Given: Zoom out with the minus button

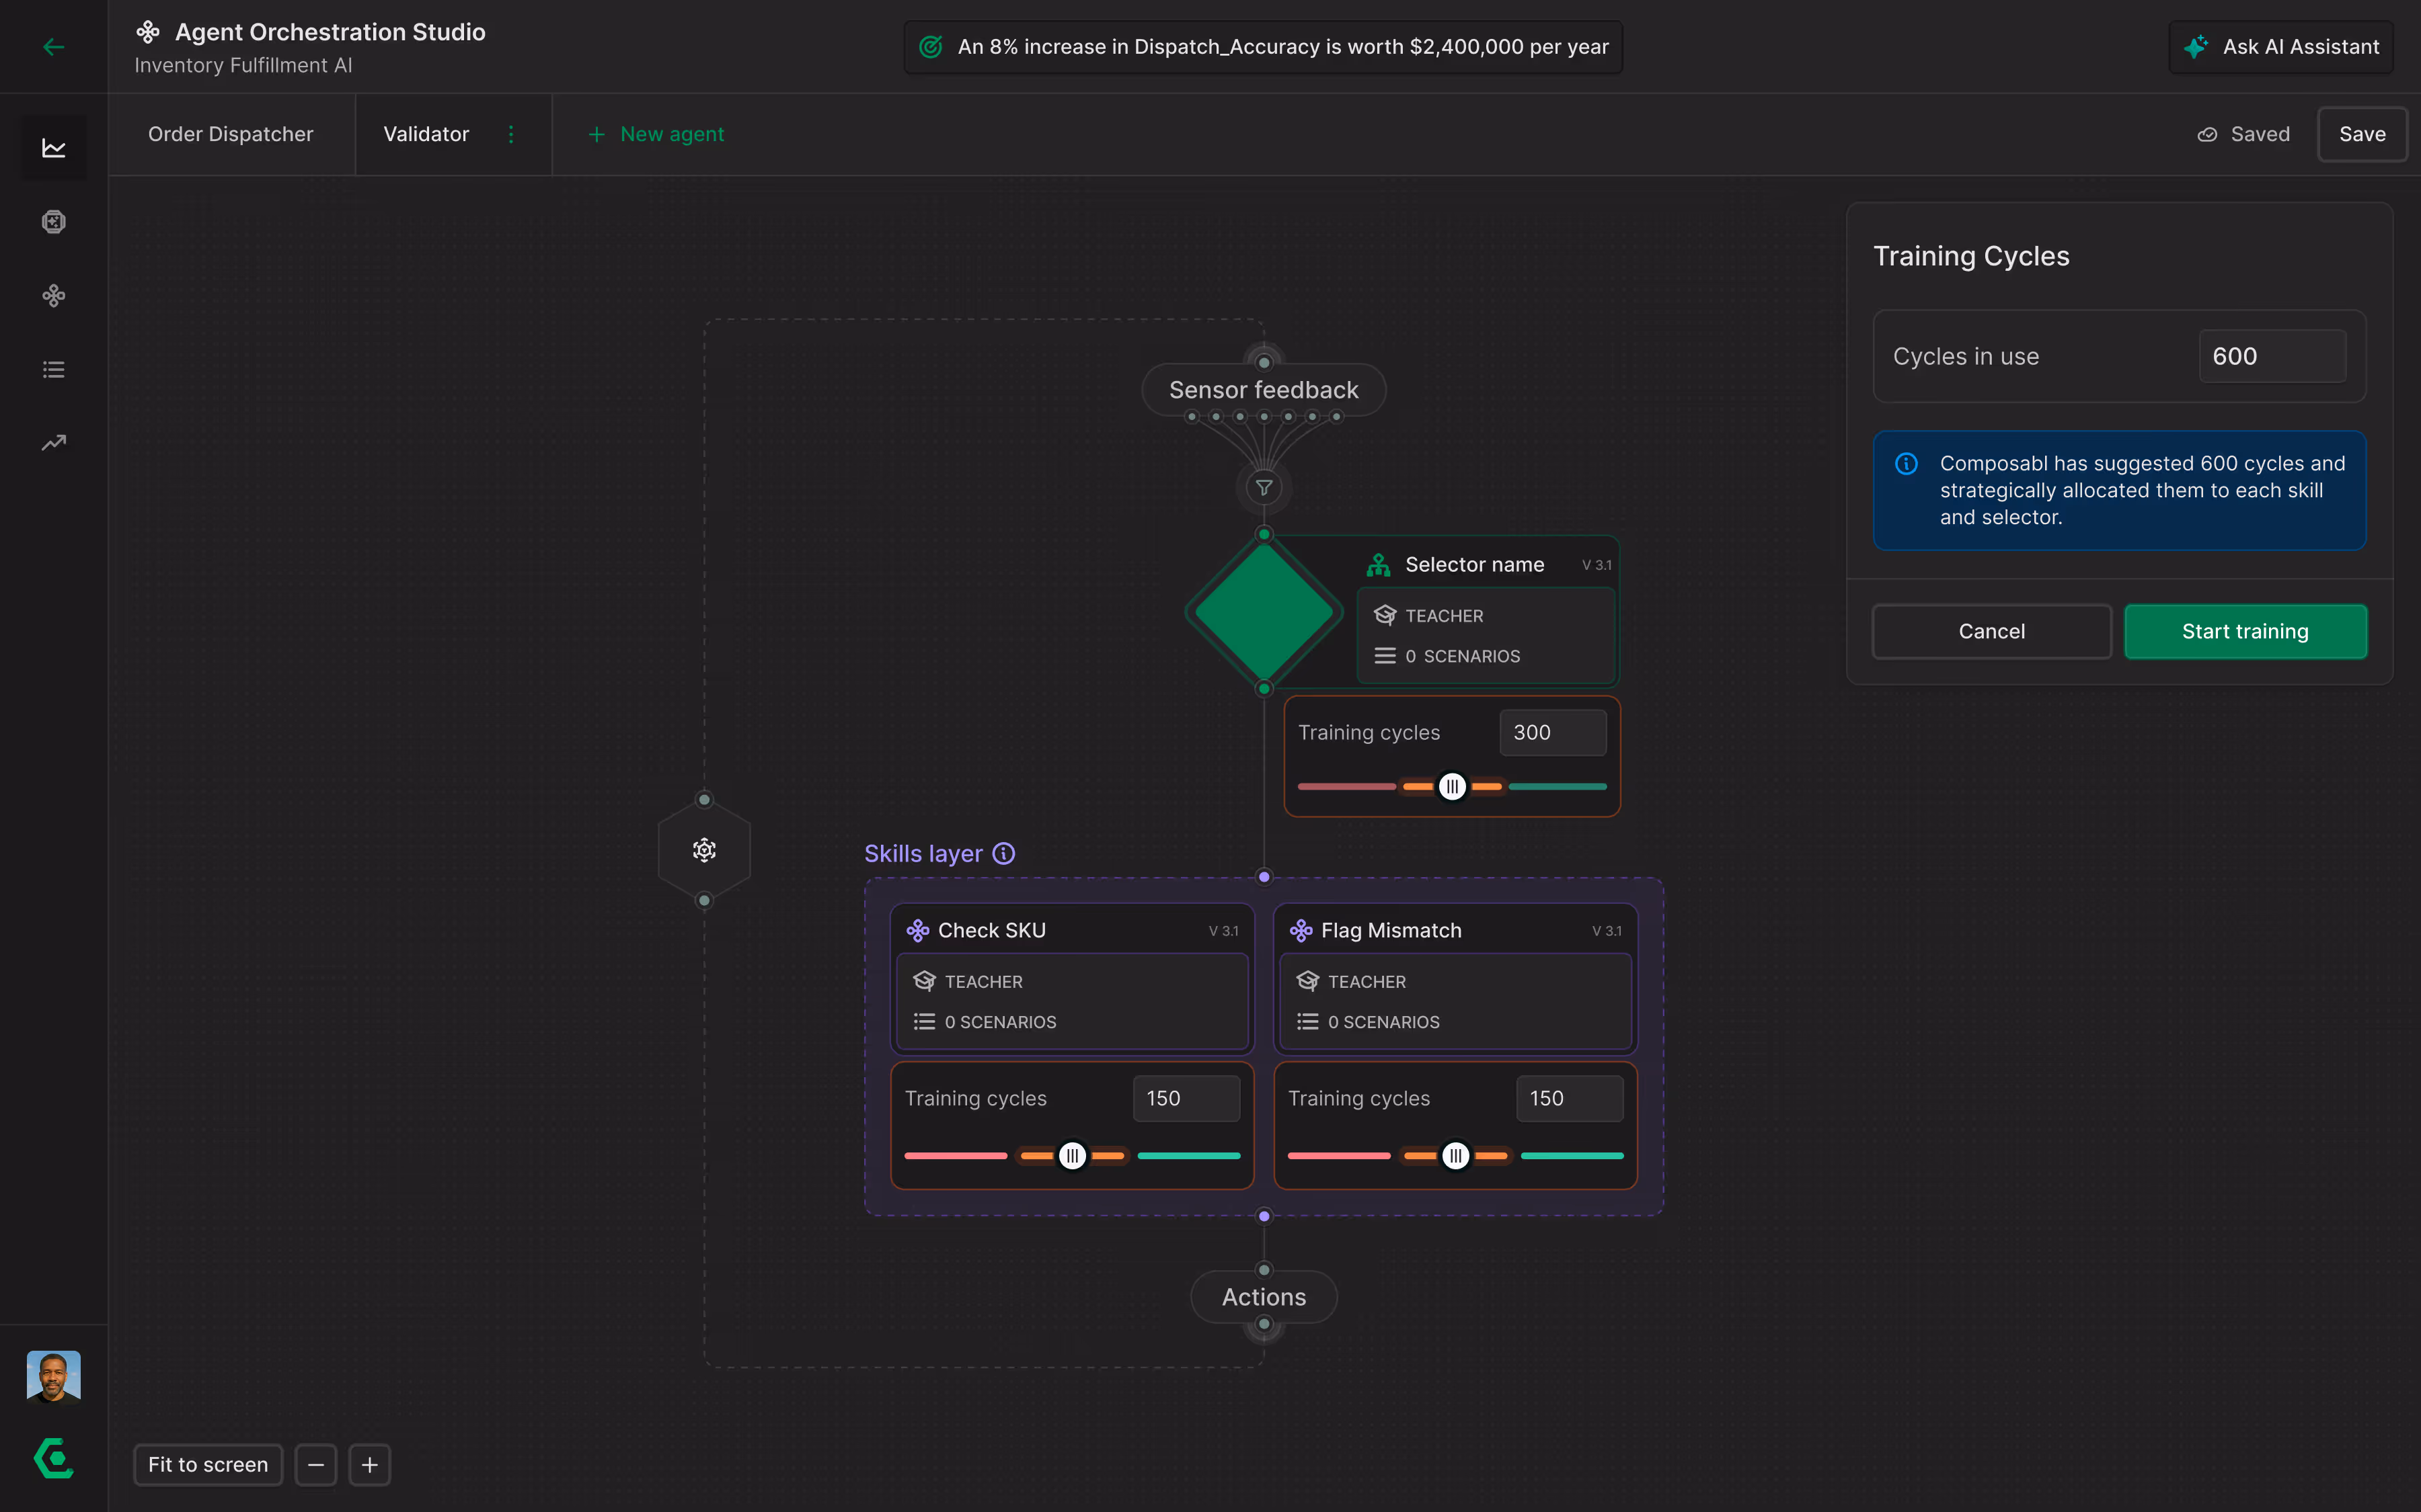Looking at the screenshot, I should (x=316, y=1465).
